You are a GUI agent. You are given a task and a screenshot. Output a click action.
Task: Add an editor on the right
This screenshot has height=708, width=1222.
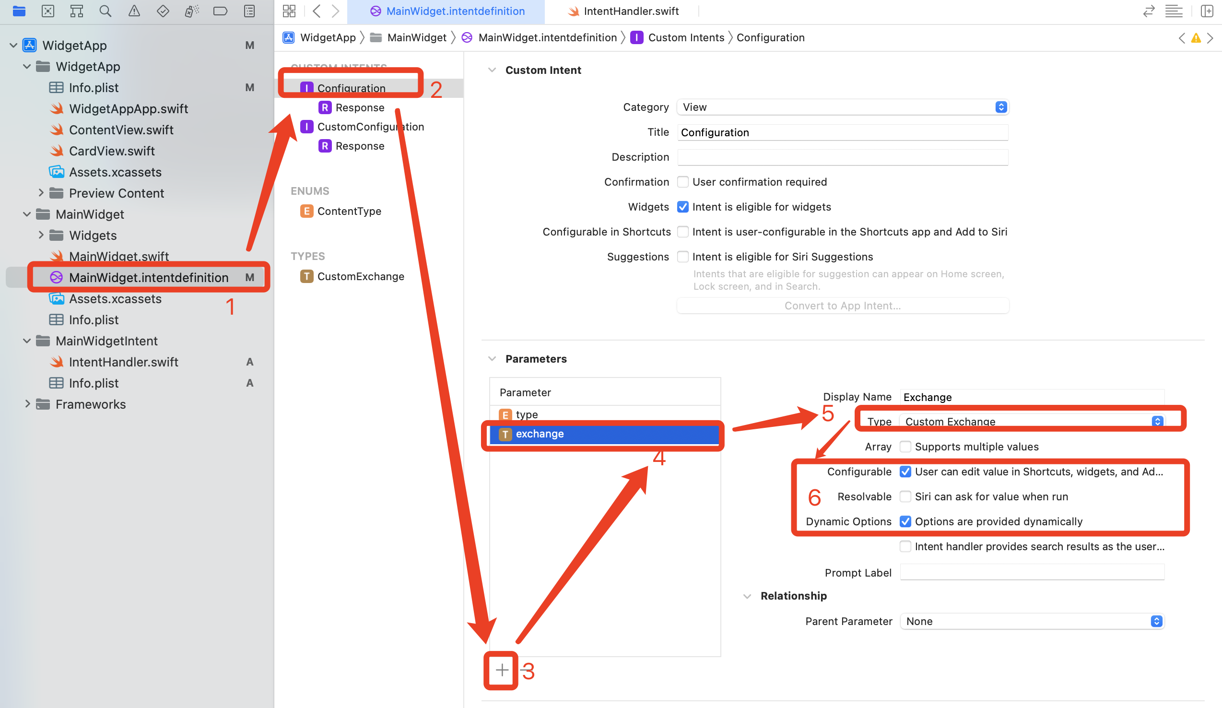click(1207, 11)
